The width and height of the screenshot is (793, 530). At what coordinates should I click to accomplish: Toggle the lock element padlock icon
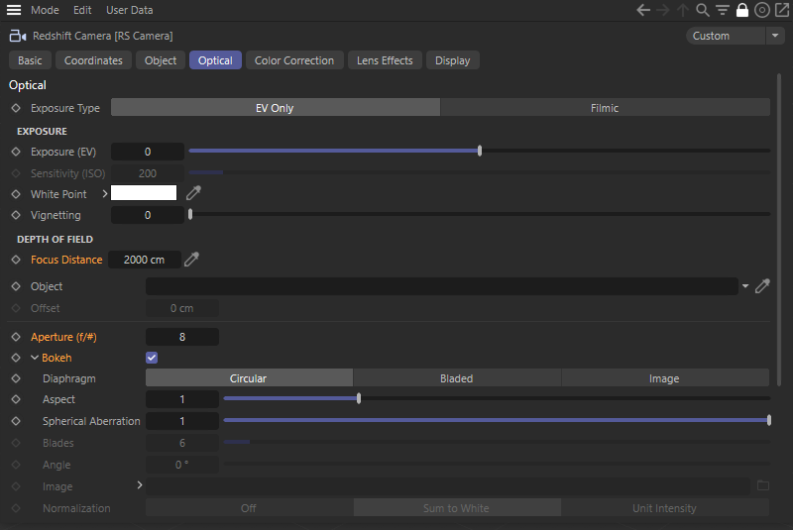742,10
